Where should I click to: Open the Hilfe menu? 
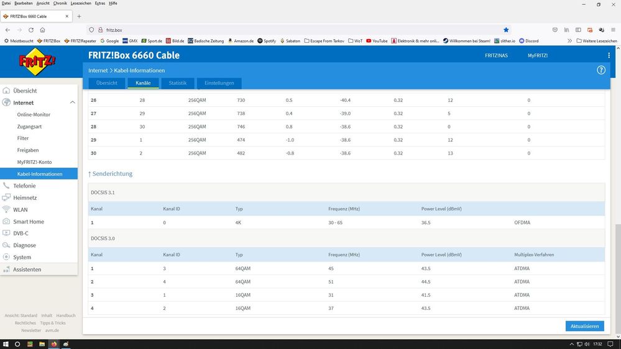coord(113,3)
